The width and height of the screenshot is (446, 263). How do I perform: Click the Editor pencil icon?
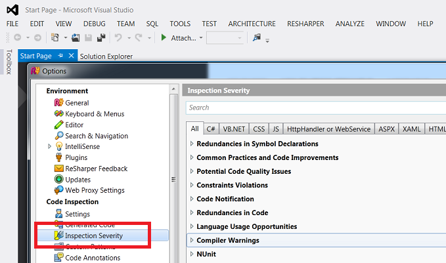(x=58, y=125)
